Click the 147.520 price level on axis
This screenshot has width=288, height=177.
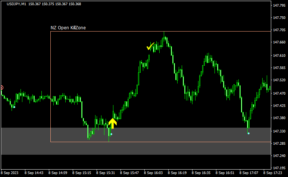click(279, 80)
